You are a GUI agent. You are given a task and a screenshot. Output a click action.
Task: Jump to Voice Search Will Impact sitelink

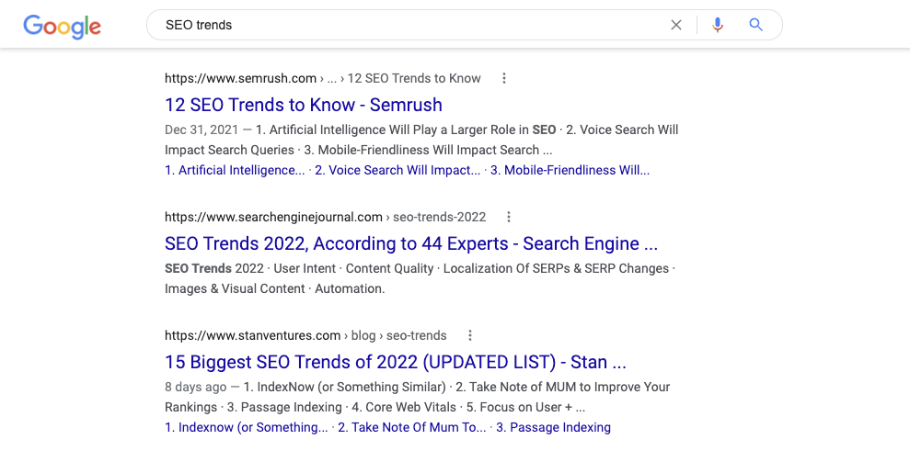click(397, 170)
